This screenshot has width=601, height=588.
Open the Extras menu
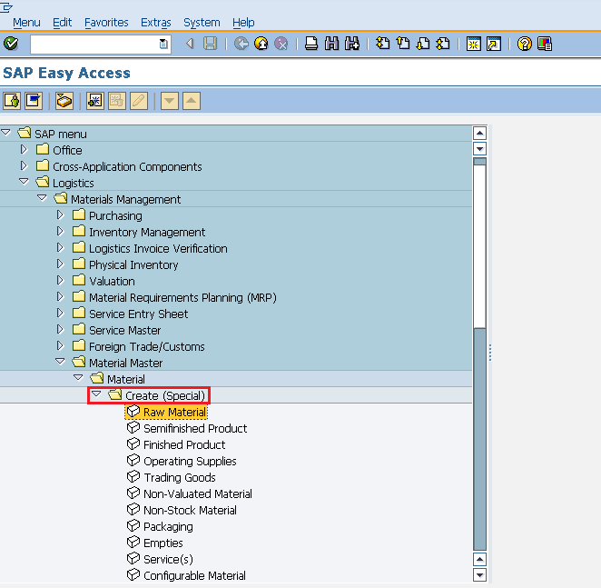pyautogui.click(x=155, y=23)
